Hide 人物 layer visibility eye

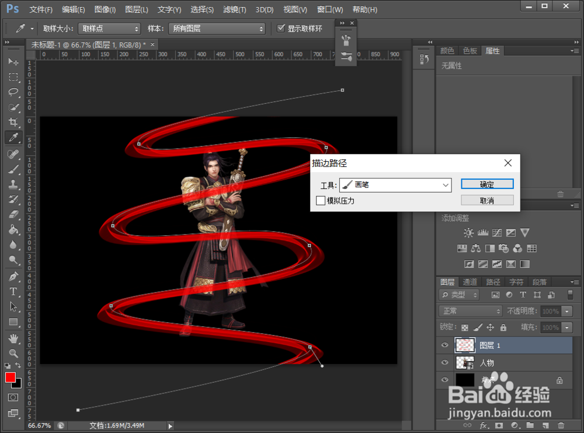[444, 362]
